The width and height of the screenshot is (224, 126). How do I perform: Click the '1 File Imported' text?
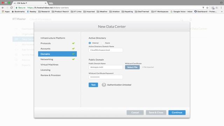pos(148,67)
